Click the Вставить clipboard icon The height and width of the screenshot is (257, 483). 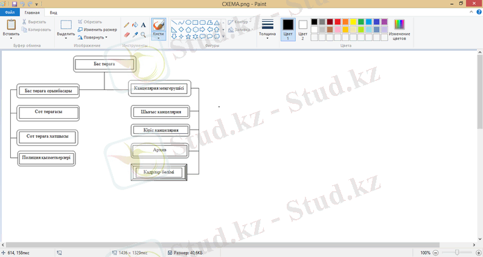click(11, 25)
